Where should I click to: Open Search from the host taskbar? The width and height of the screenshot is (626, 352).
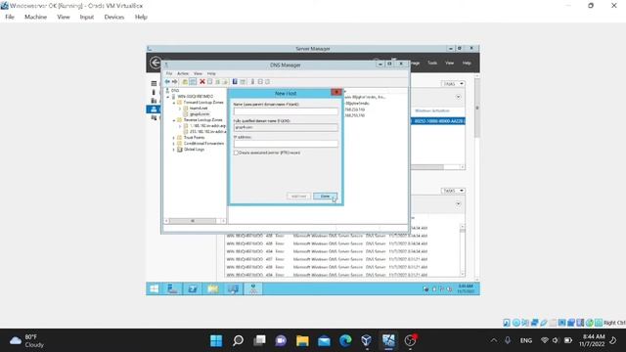pos(238,340)
